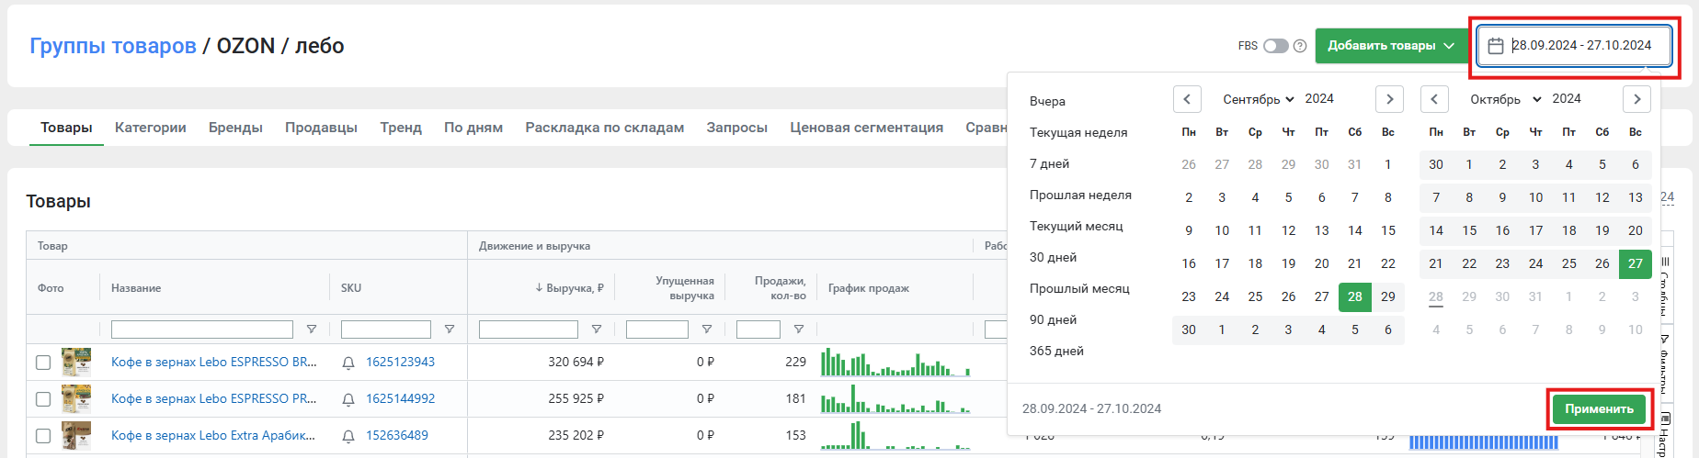
Task: Select the Вчера preset
Action: click(1048, 101)
